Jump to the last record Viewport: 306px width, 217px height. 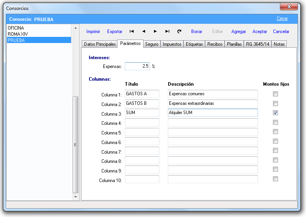click(167, 31)
